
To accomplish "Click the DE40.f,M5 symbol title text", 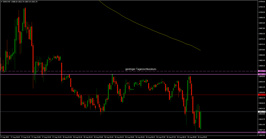I will coord(6,2).
